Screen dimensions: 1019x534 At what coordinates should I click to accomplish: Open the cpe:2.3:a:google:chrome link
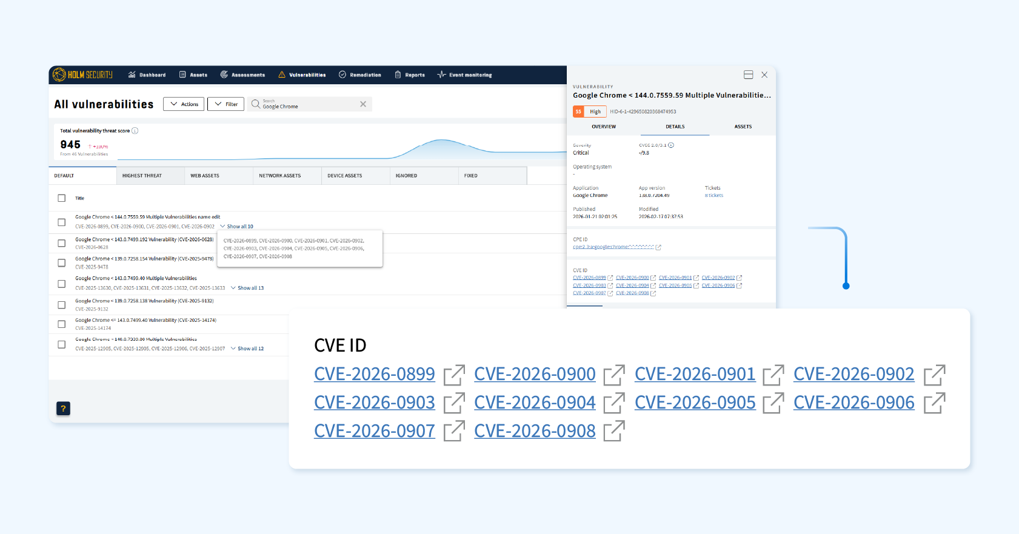point(613,247)
